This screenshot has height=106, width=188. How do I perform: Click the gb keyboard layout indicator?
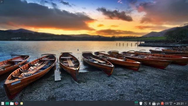tap(158, 104)
